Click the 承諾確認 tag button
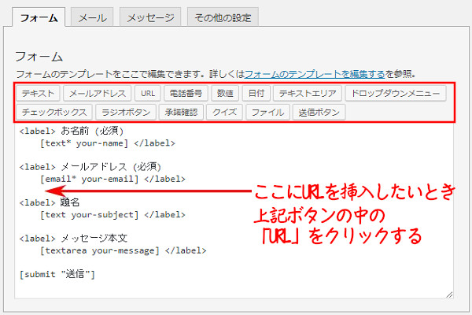The width and height of the screenshot is (472, 315). [181, 112]
